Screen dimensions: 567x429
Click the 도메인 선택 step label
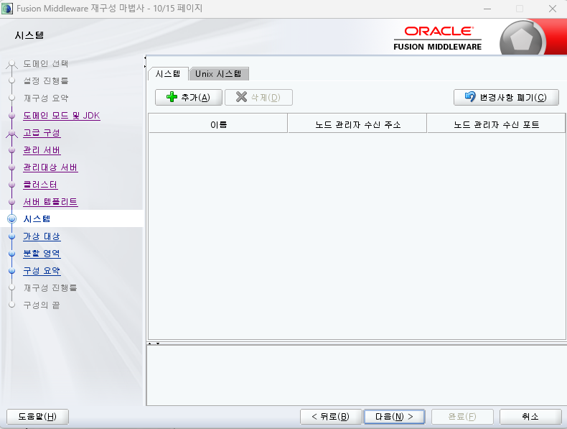(x=46, y=64)
